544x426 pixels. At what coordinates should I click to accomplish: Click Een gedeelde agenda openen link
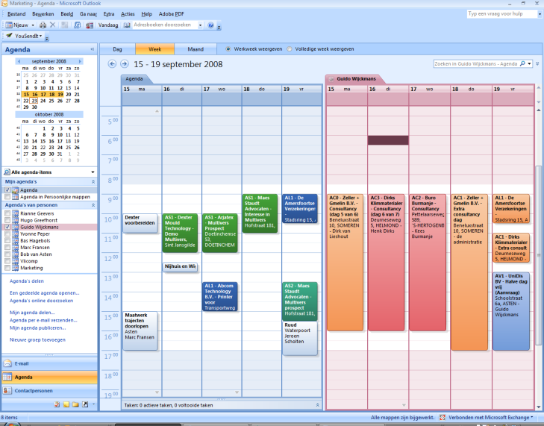[x=45, y=292]
